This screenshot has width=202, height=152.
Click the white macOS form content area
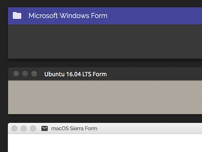coord(105,143)
